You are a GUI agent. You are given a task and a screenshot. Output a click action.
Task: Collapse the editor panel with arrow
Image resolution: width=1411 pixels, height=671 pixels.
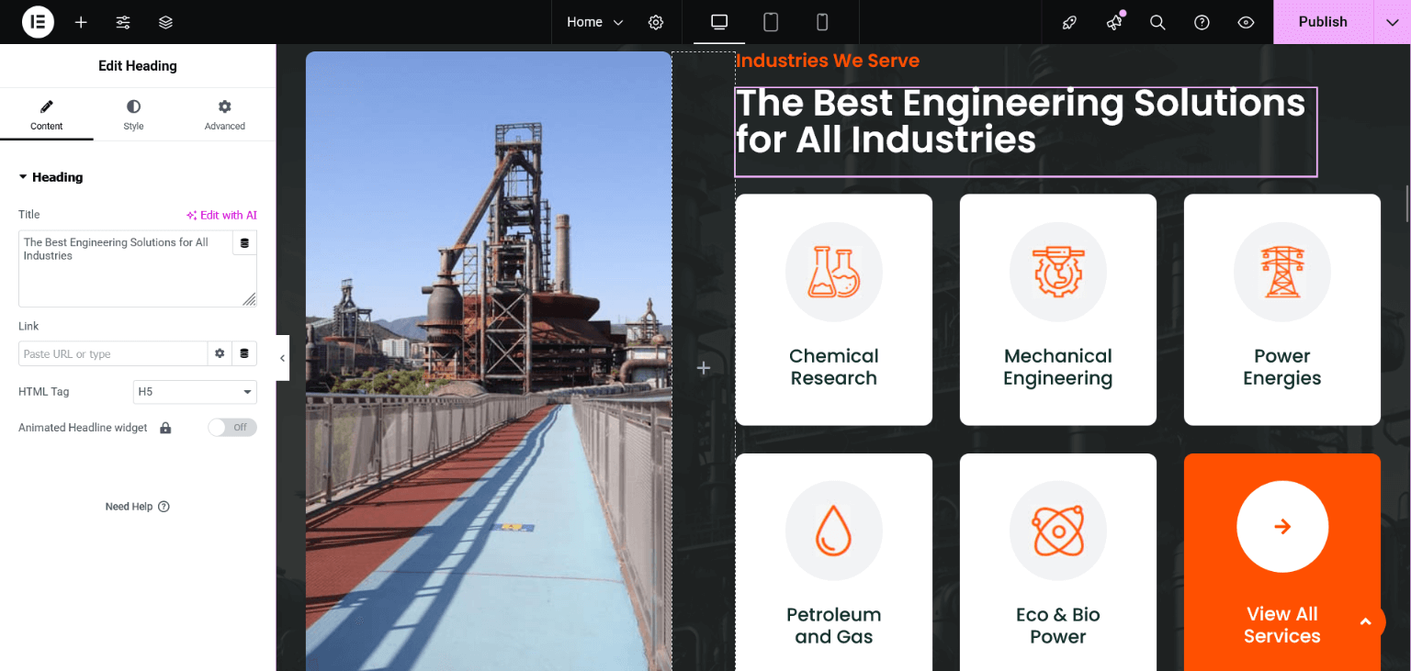tap(282, 358)
